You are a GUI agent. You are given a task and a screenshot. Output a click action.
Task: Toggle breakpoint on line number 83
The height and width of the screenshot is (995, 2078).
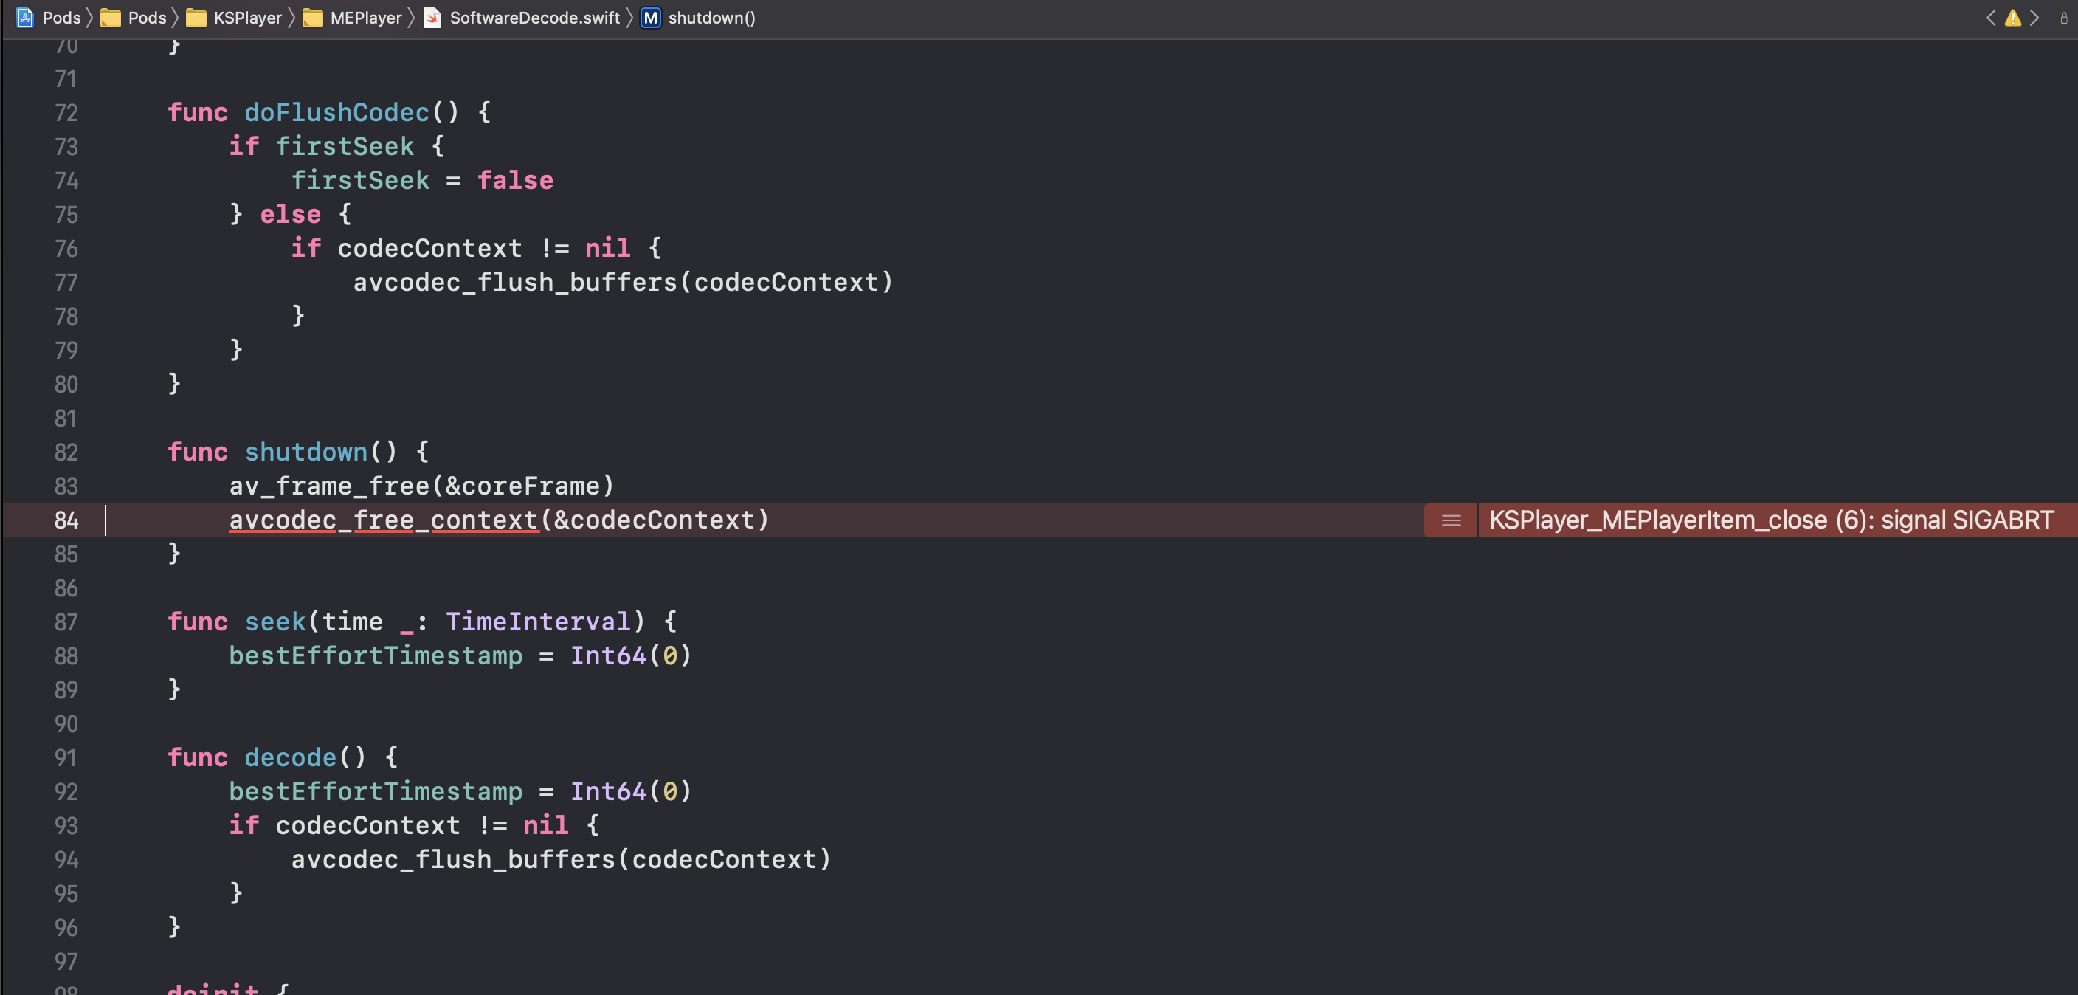coord(66,486)
